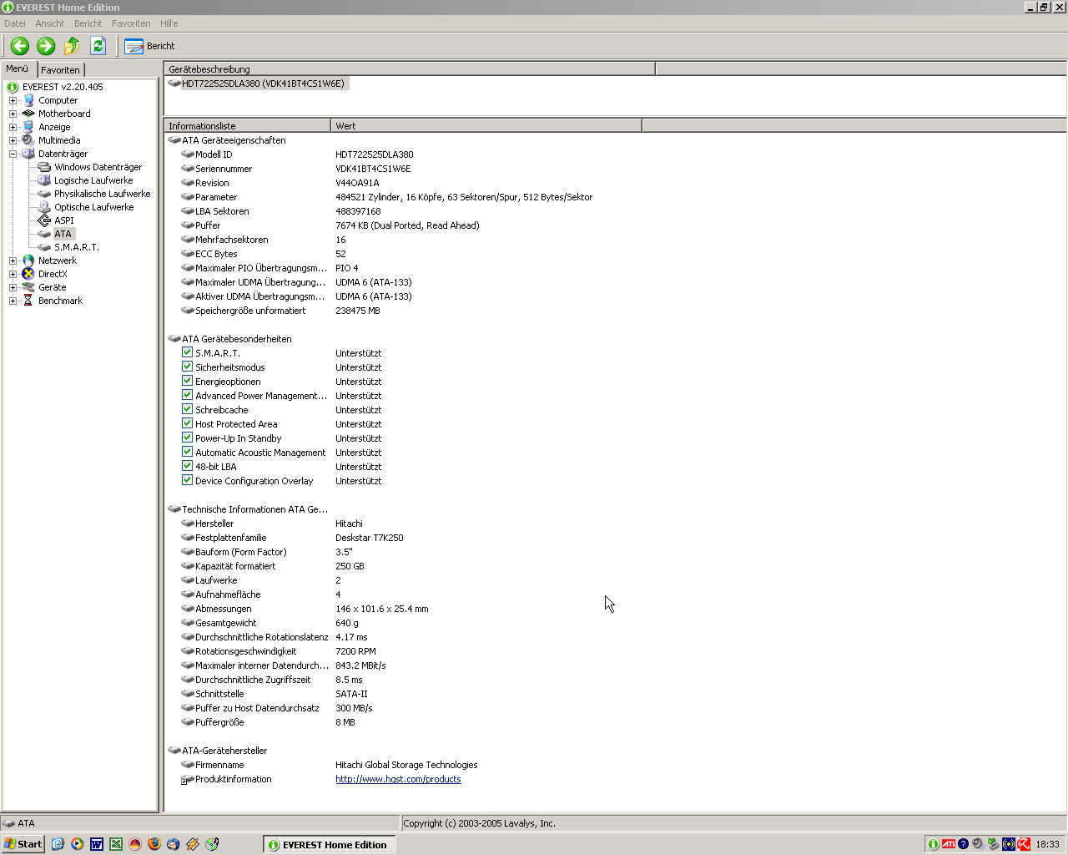The width and height of the screenshot is (1068, 855).
Task: Toggle the Host Protected Area checkbox
Action: [187, 423]
